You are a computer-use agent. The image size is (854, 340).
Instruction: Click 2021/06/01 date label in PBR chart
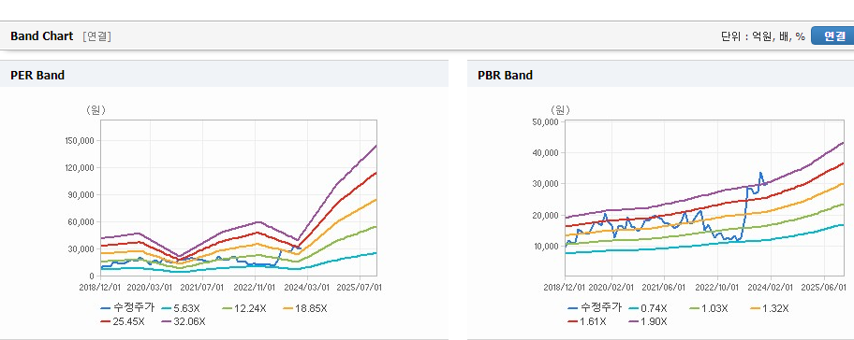(664, 287)
